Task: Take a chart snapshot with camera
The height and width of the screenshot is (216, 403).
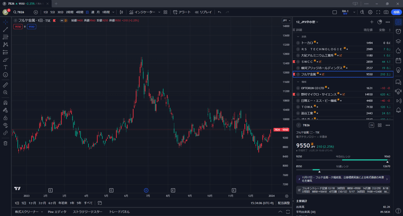Action: 386,12
